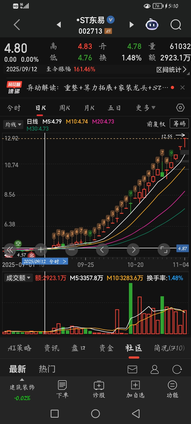Open the 资讯 tab

coord(52,348)
